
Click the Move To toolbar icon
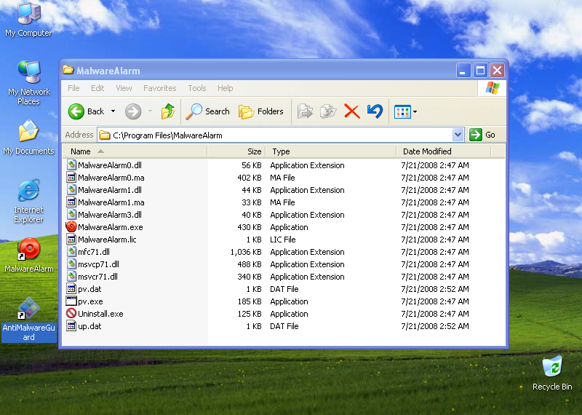coord(305,111)
